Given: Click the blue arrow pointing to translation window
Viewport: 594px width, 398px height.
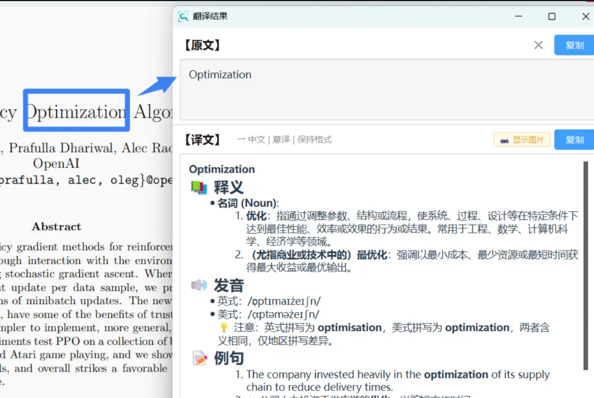Looking at the screenshot, I should pyautogui.click(x=157, y=86).
